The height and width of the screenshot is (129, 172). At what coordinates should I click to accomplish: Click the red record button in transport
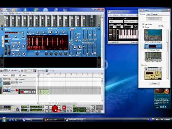tap(64, 107)
